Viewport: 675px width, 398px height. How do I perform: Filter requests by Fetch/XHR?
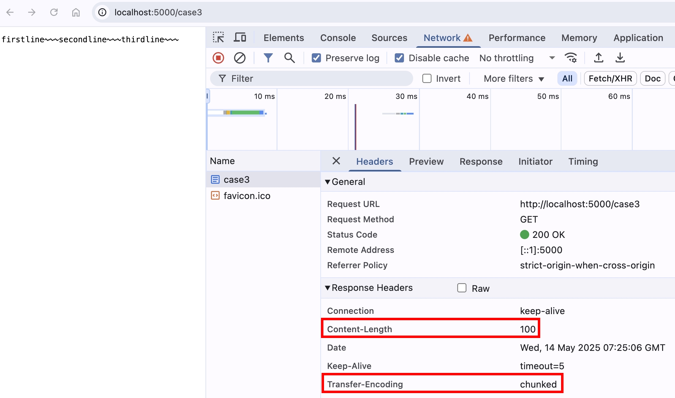pos(610,79)
